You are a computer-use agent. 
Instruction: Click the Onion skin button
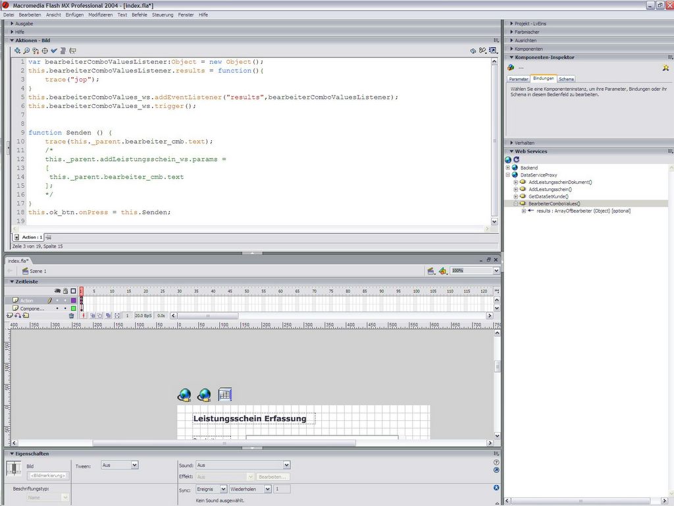92,316
